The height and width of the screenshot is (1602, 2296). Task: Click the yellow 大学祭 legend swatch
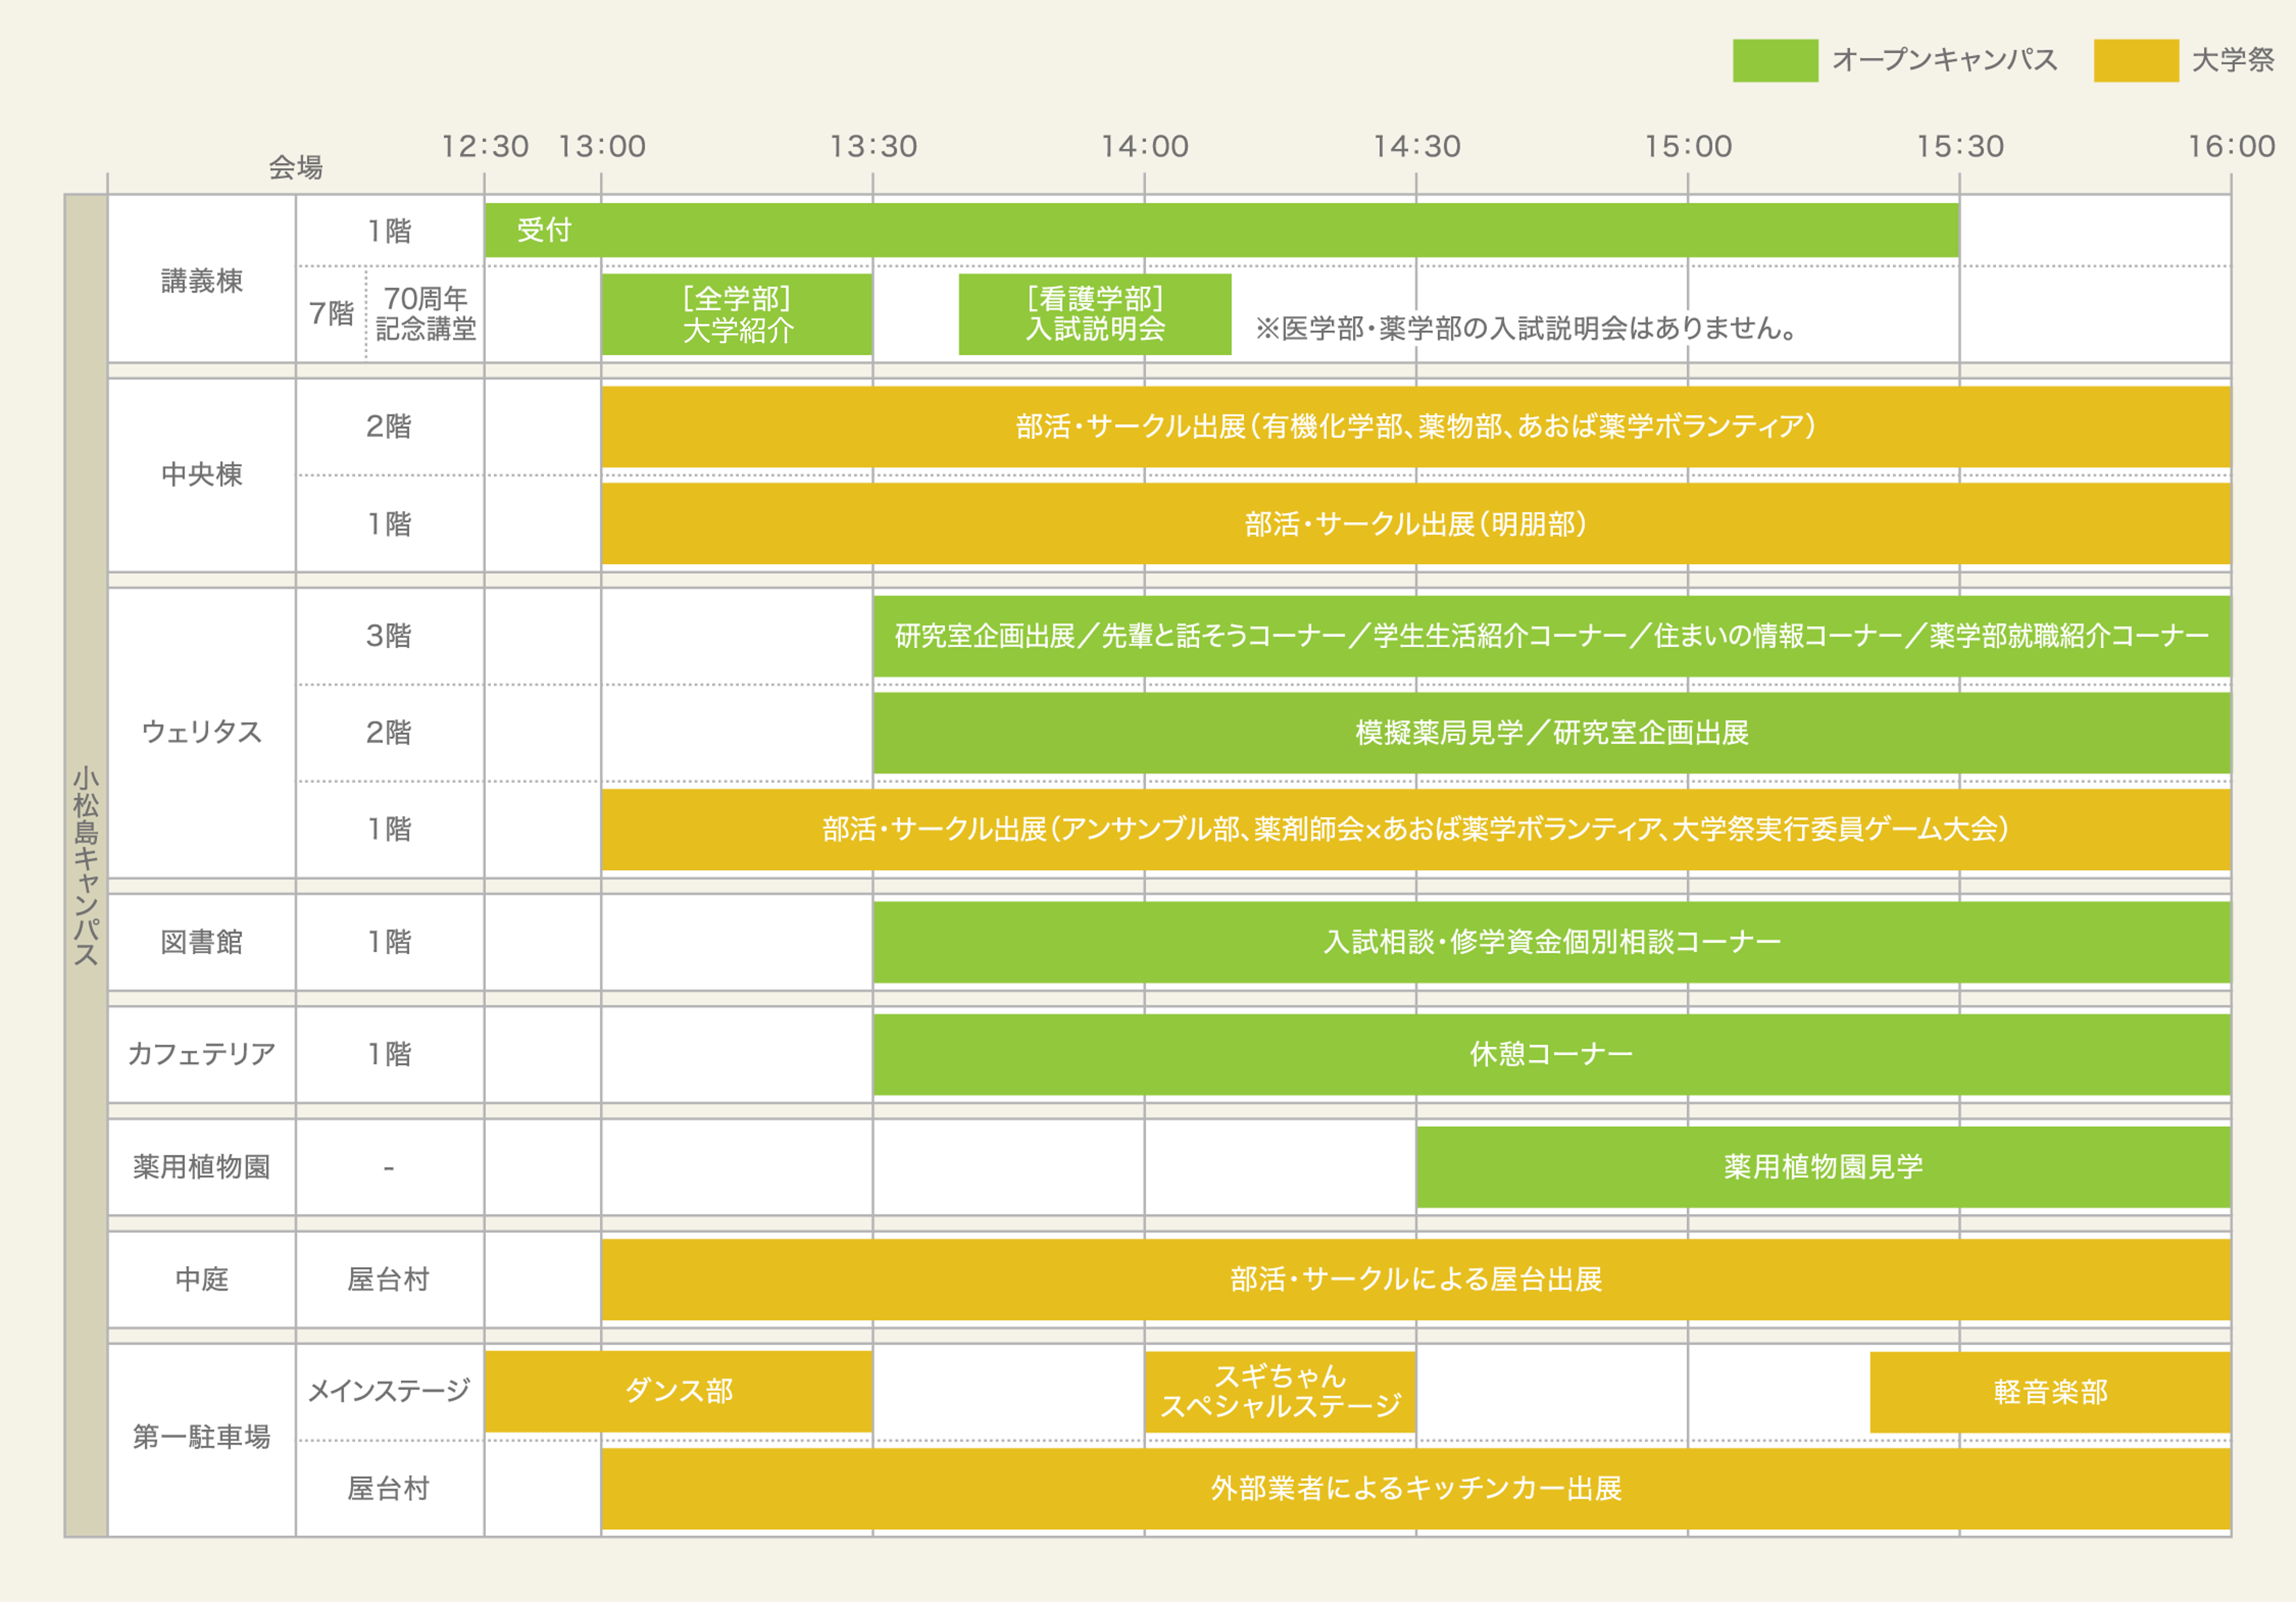[2136, 60]
